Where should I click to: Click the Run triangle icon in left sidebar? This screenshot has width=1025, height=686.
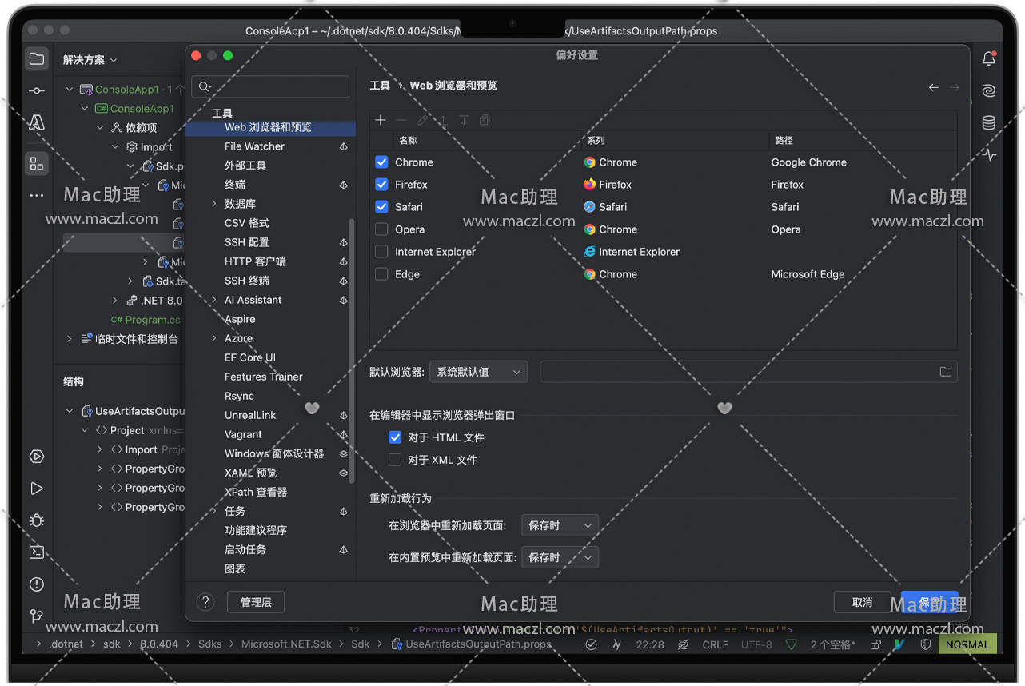[37, 489]
